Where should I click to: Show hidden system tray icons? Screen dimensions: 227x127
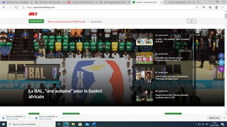tap(196, 124)
